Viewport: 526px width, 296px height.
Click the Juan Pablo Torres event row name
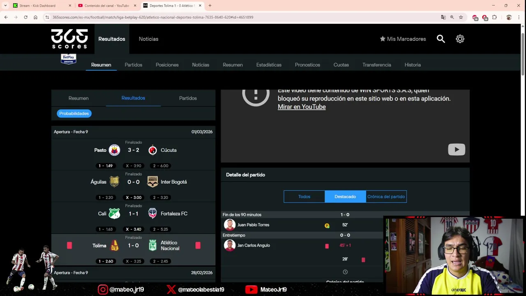pyautogui.click(x=253, y=225)
